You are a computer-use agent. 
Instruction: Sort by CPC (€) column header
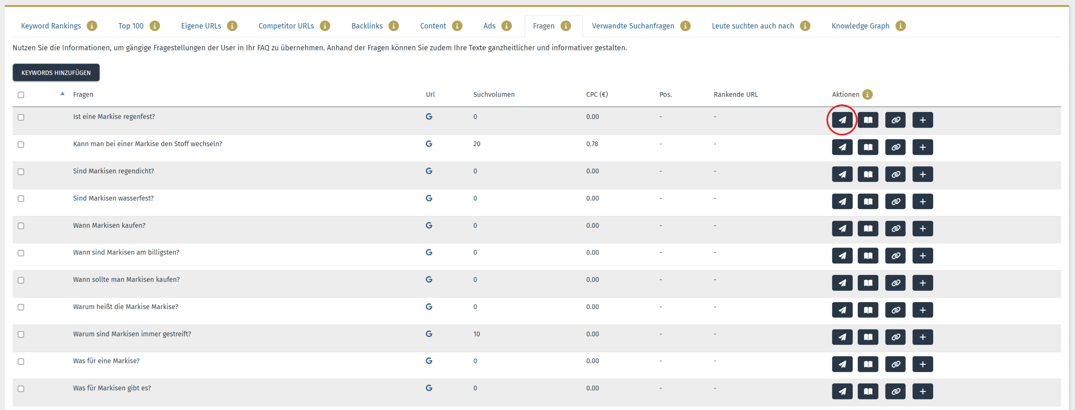[x=597, y=94]
